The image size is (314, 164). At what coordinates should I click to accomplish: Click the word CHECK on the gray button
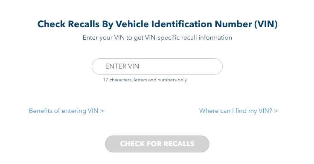(x=132, y=144)
